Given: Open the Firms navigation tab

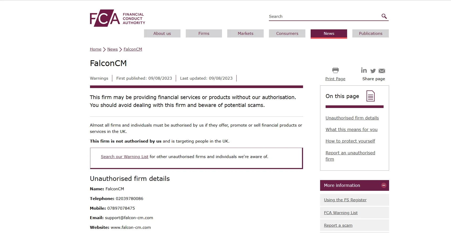Looking at the screenshot, I should point(204,34).
